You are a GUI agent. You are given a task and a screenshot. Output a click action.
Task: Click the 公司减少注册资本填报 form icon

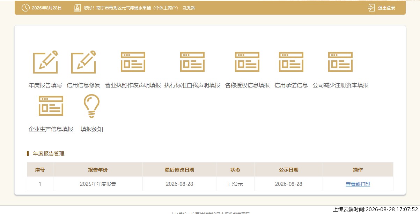click(x=340, y=62)
